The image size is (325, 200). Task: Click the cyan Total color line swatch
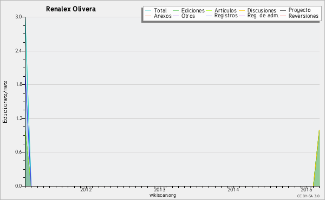click(x=148, y=11)
